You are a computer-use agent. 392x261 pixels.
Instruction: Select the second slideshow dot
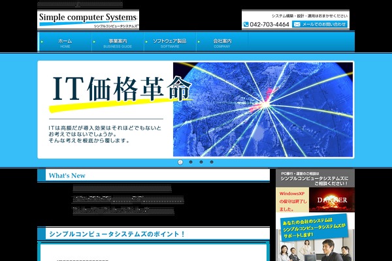coord(191,162)
